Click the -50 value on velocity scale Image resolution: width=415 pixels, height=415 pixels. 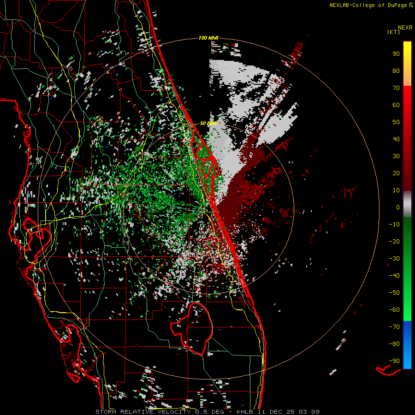tap(394, 292)
